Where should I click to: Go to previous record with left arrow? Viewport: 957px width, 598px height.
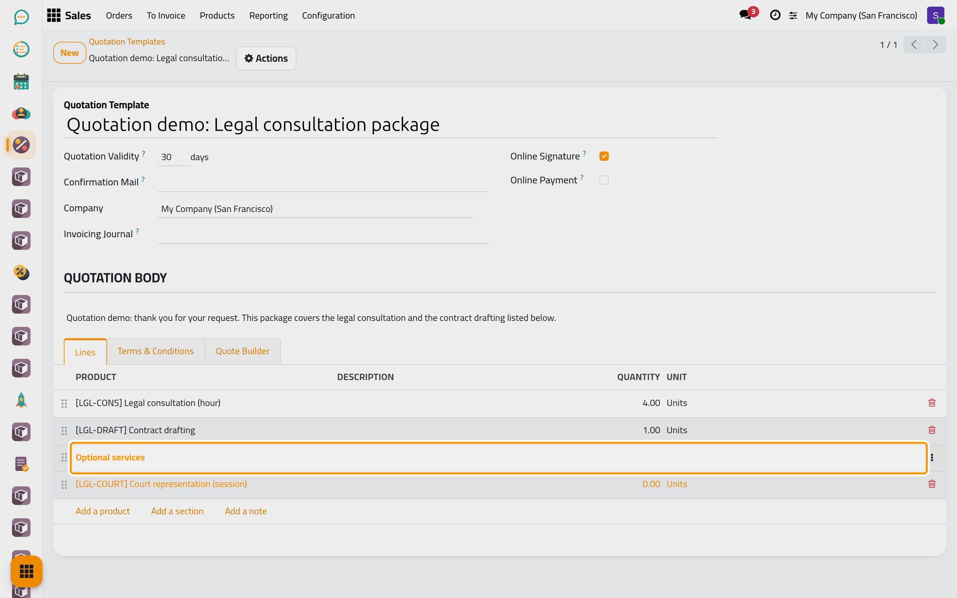coord(914,44)
